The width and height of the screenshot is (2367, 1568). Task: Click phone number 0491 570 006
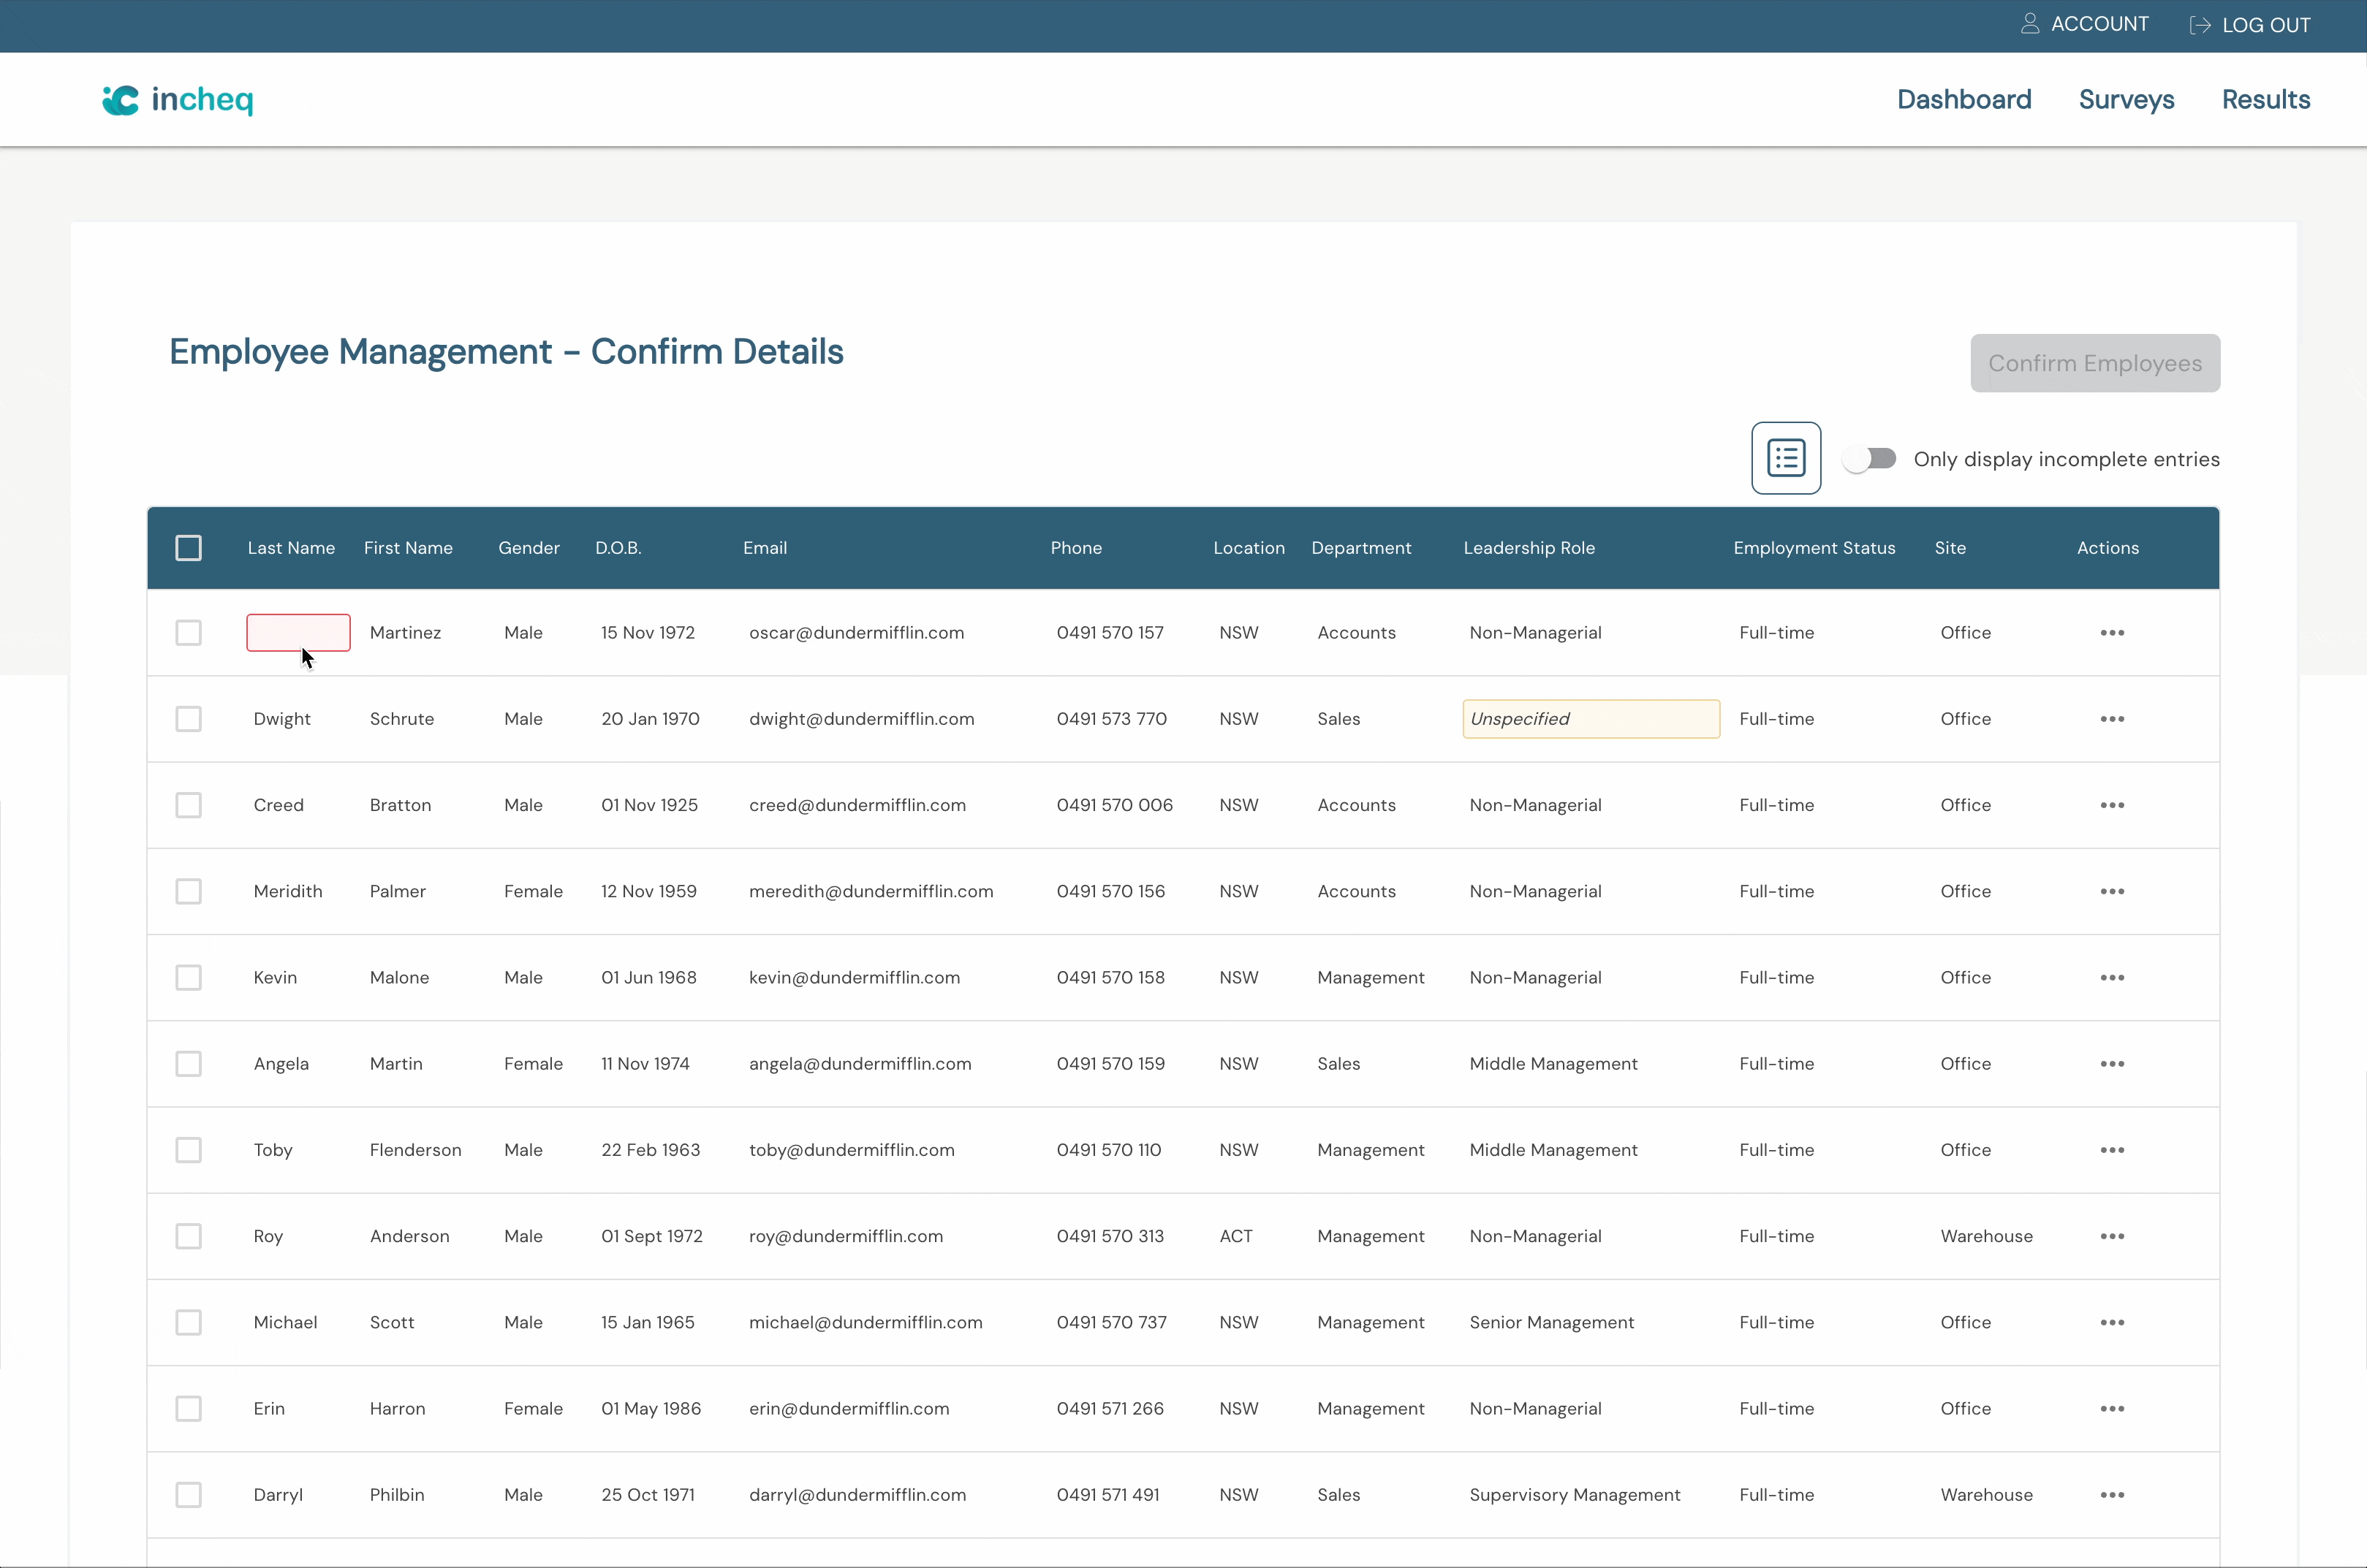pos(1115,805)
